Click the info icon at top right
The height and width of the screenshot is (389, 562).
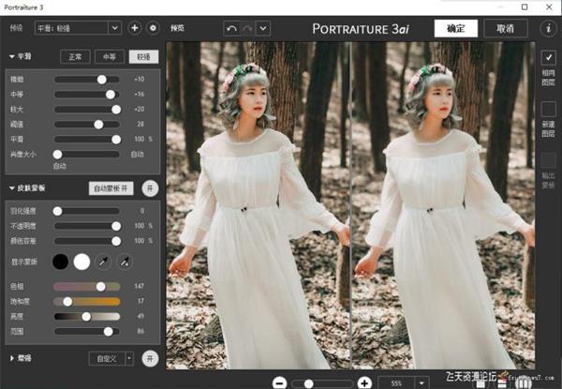[548, 28]
